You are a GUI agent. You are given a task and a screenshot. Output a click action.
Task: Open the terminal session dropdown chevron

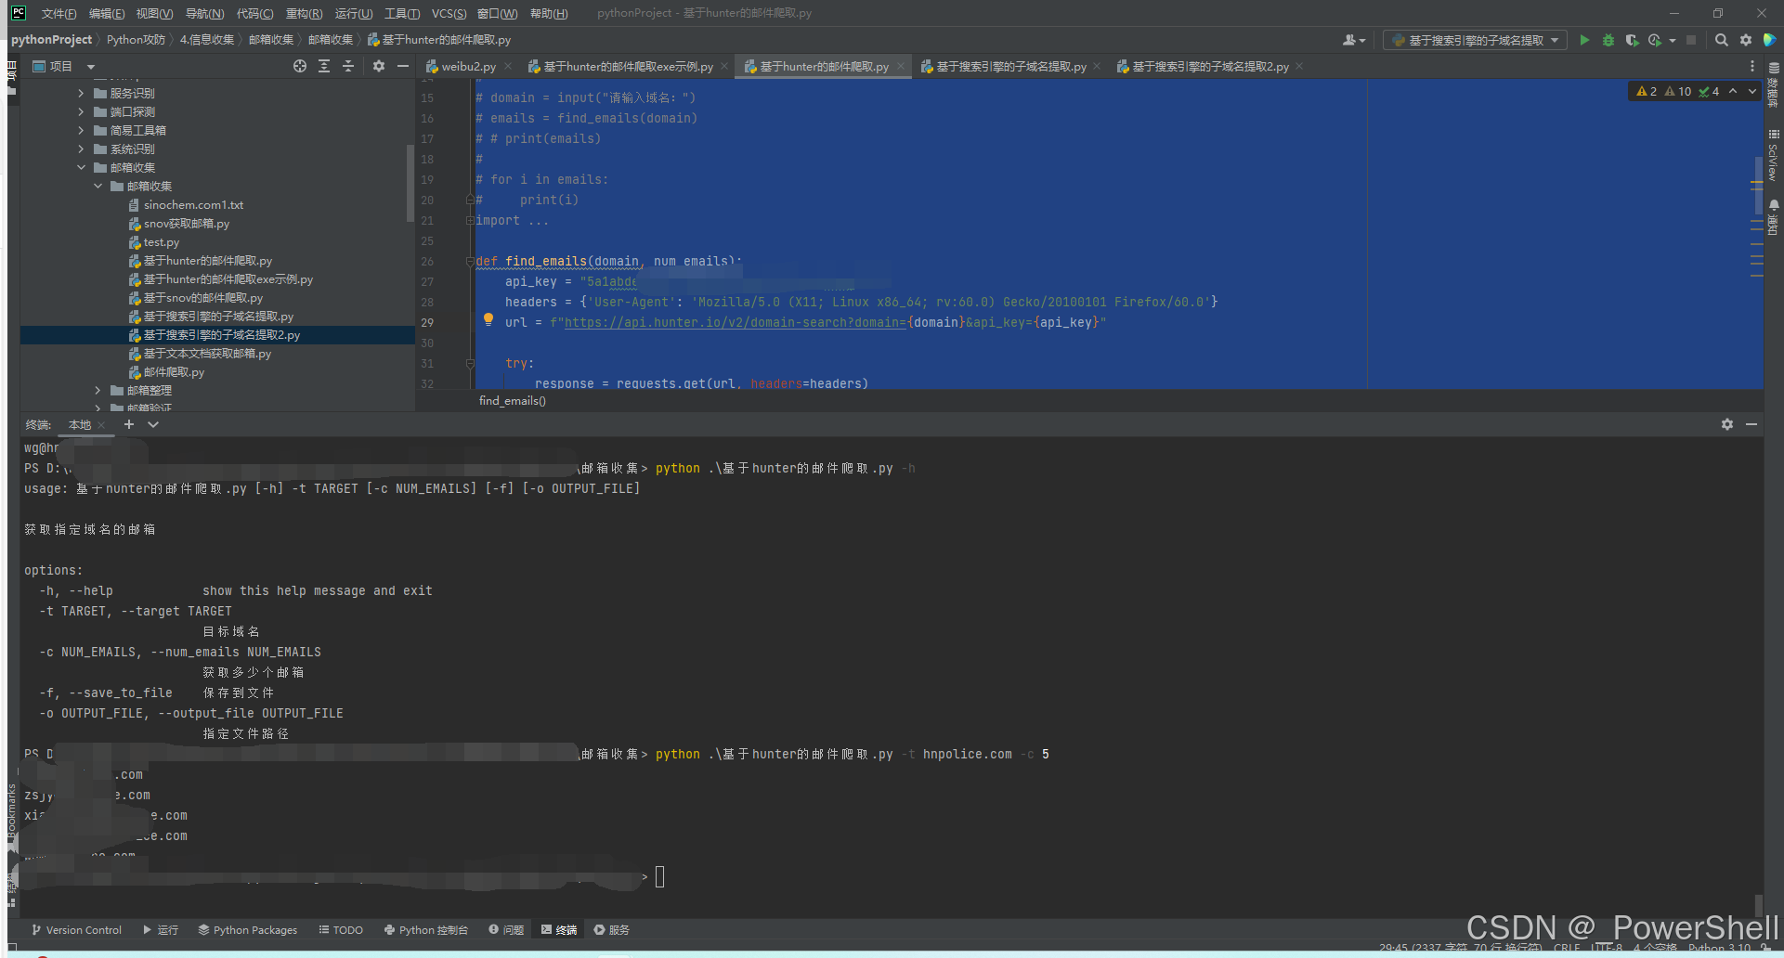[x=153, y=424]
